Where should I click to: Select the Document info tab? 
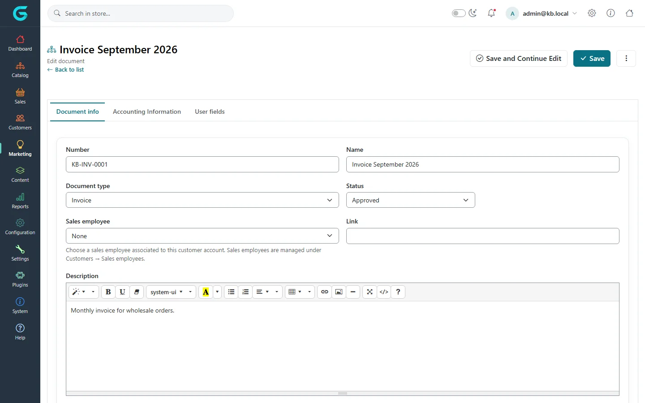(x=77, y=111)
